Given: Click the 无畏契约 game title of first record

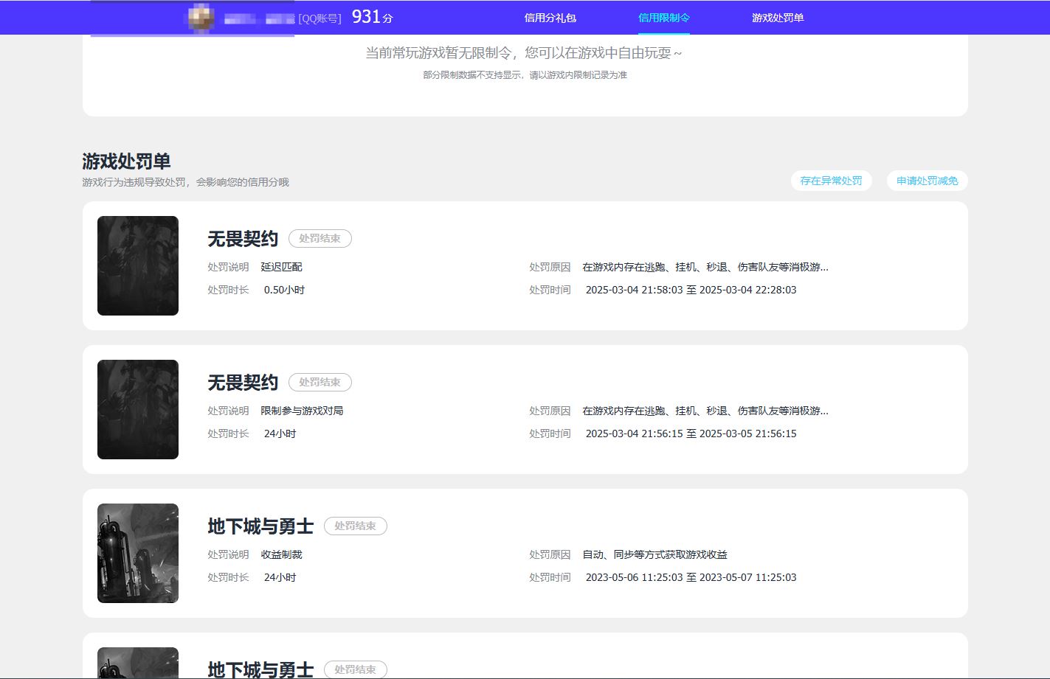Looking at the screenshot, I should coord(242,238).
